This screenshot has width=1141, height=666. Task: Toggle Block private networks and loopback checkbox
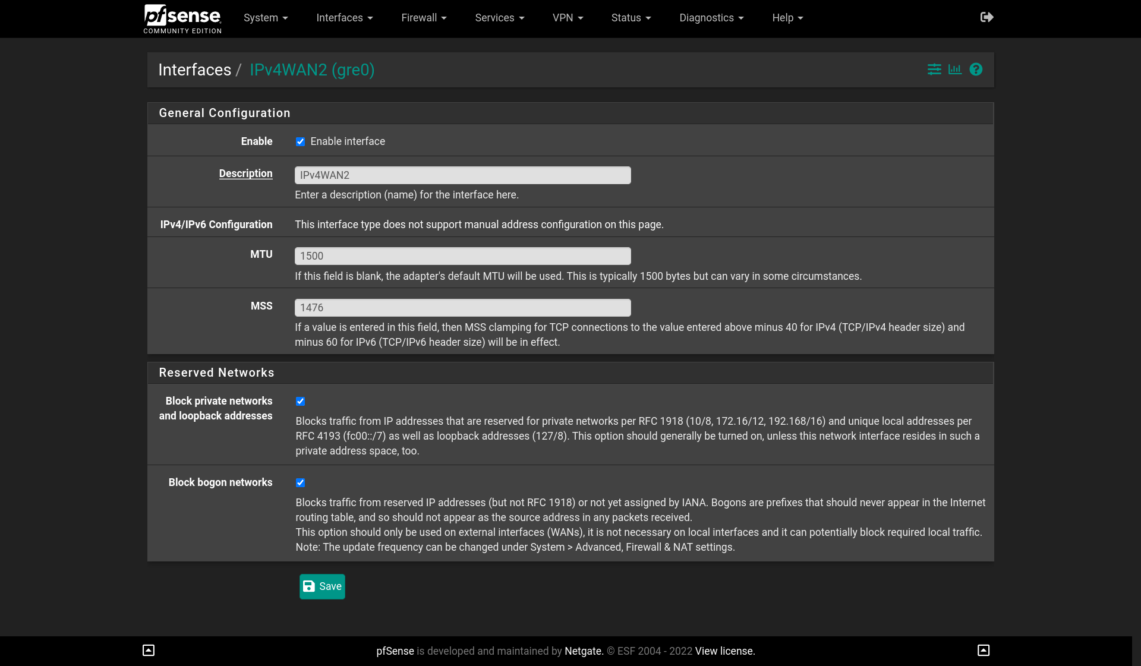pos(300,401)
